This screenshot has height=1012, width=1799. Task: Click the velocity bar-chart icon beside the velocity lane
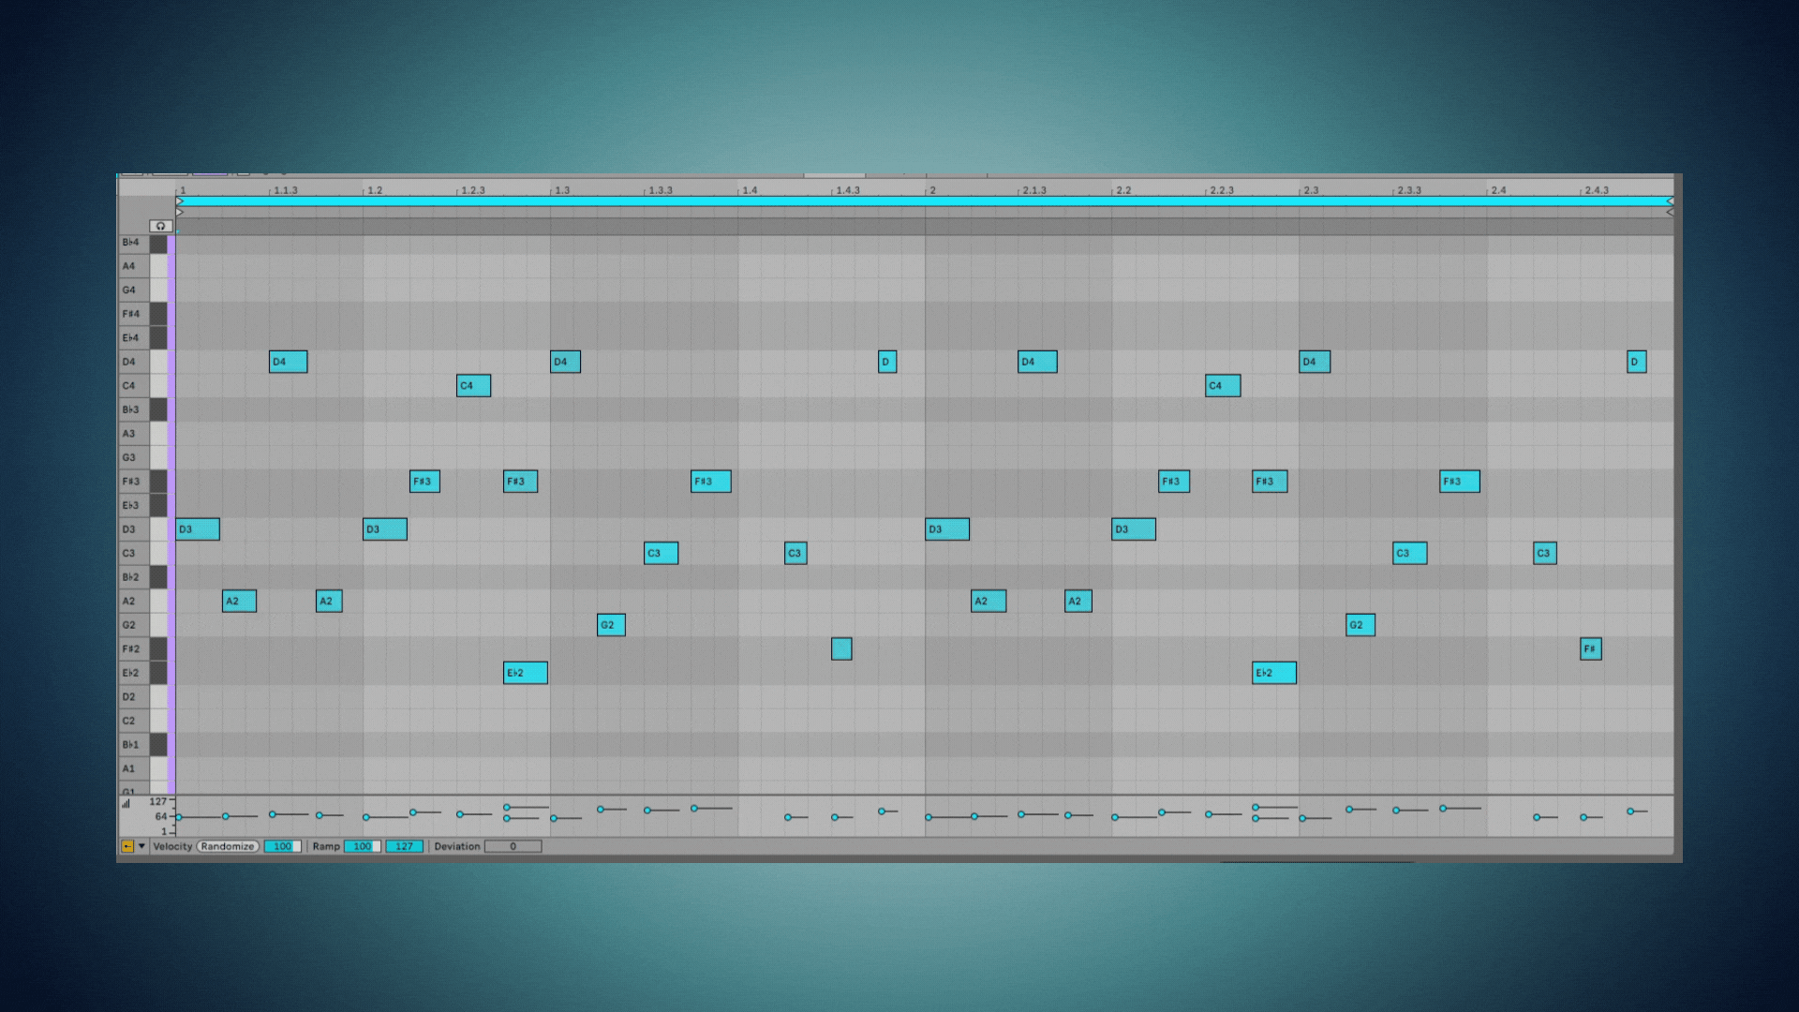pyautogui.click(x=126, y=802)
